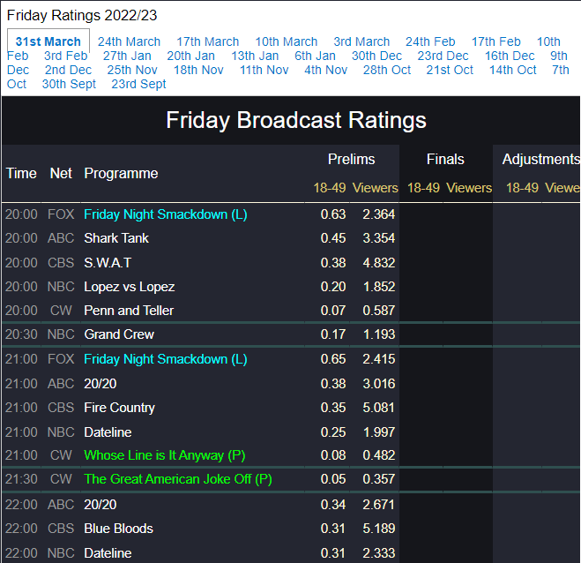Click 21:00 Friday Night Smackdown (L)
The image size is (581, 563).
(x=165, y=359)
